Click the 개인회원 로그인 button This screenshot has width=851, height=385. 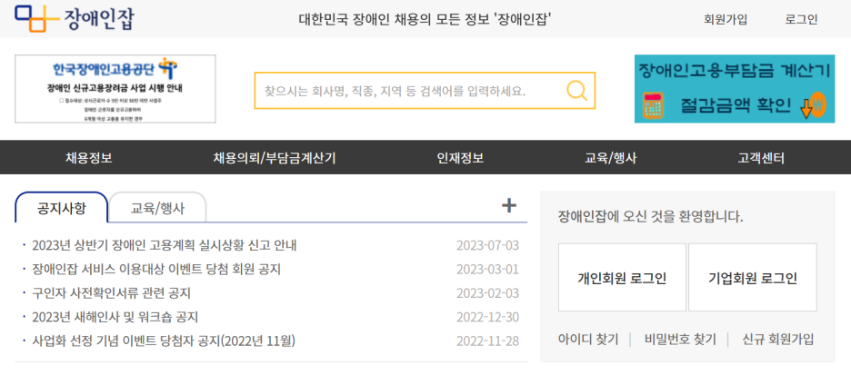point(622,278)
